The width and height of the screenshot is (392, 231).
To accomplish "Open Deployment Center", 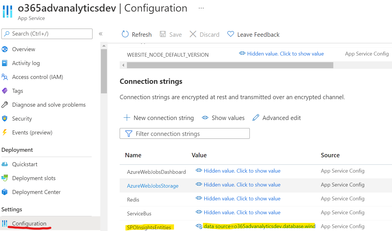I will (36, 192).
